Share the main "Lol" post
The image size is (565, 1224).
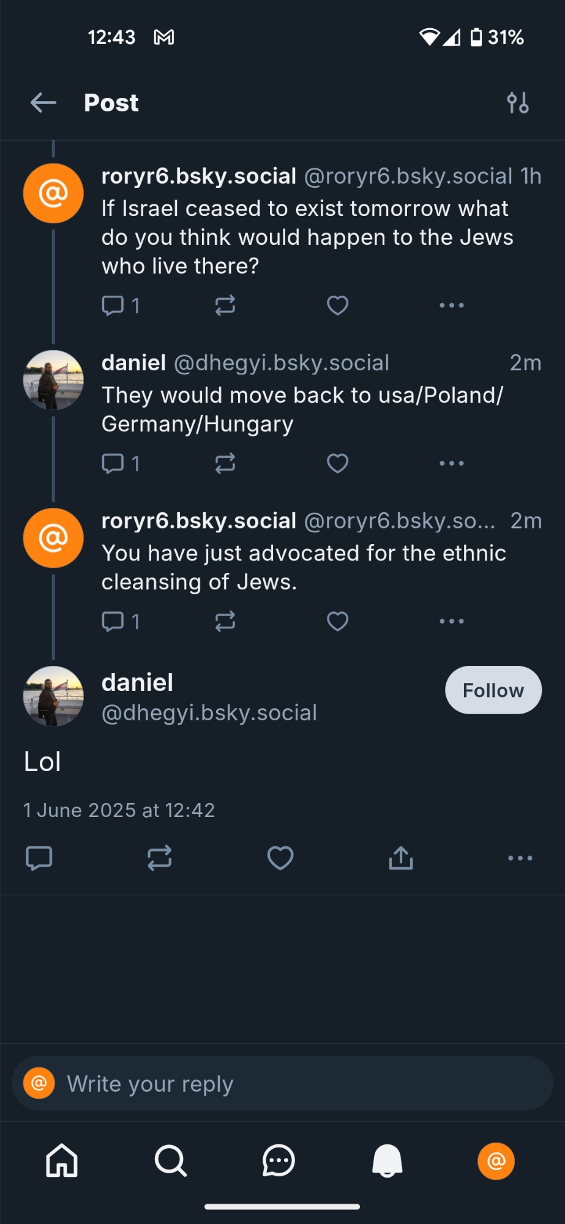click(401, 858)
